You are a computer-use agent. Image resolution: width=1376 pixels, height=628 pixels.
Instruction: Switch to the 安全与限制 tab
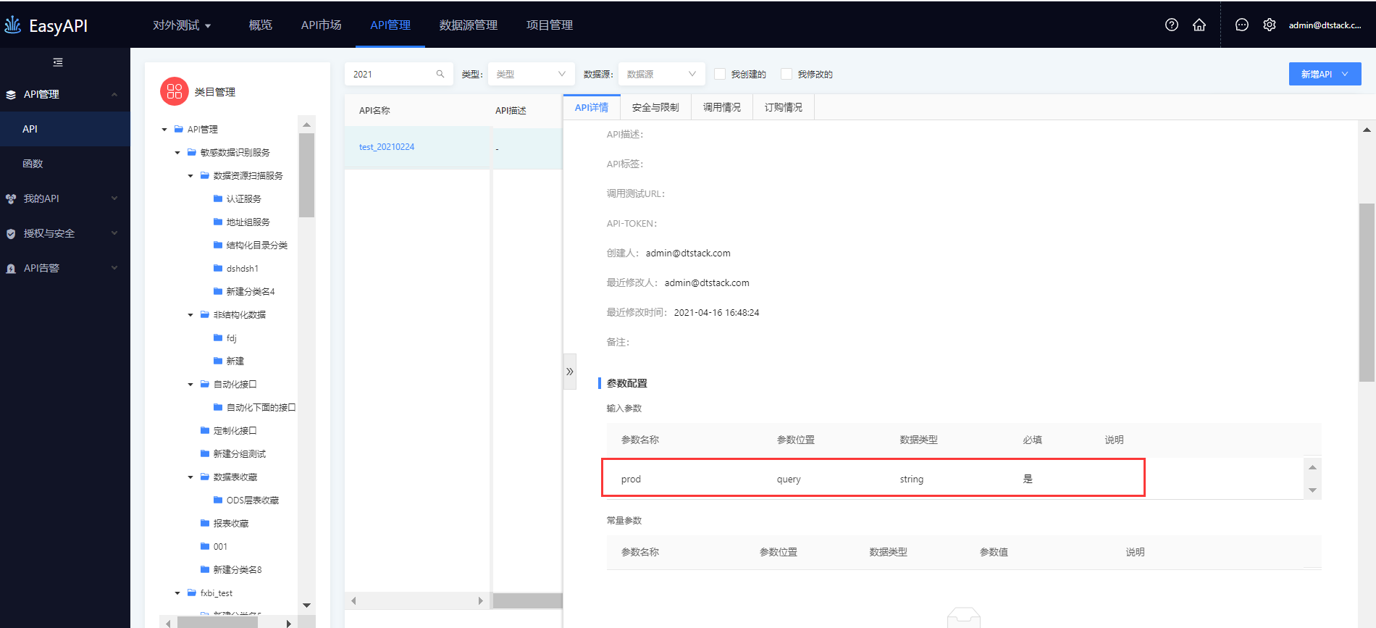click(x=655, y=107)
